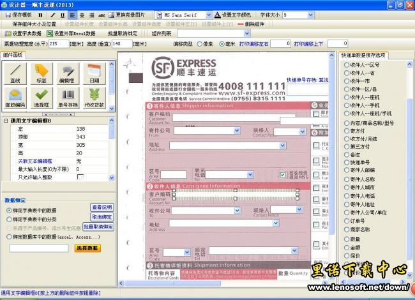
Task: Toggle italic text formatting
Action: [x=53, y=15]
